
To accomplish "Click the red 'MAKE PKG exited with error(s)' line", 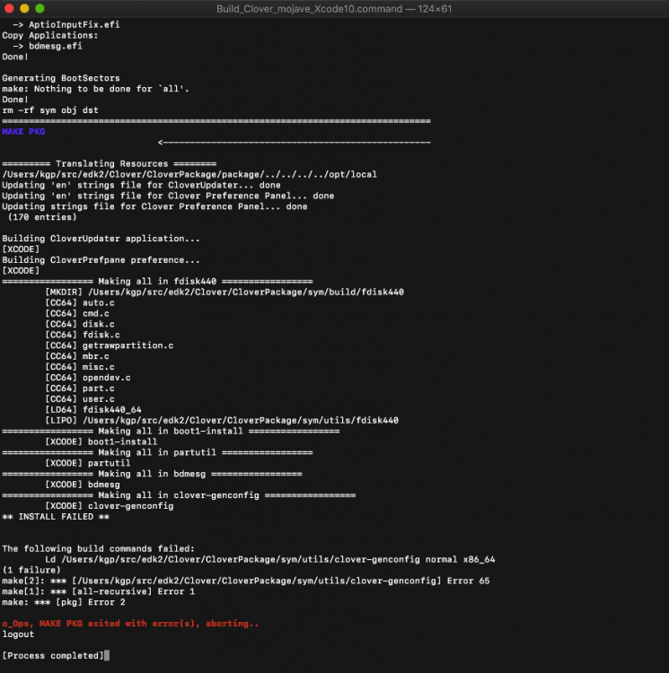I will click(130, 624).
